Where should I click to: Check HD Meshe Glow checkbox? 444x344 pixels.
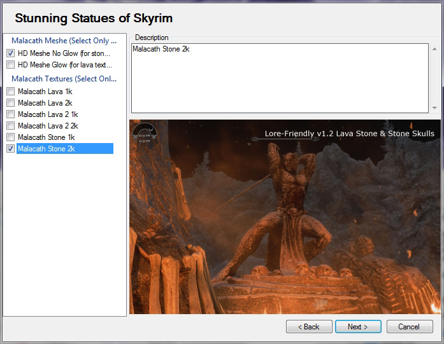(x=10, y=65)
